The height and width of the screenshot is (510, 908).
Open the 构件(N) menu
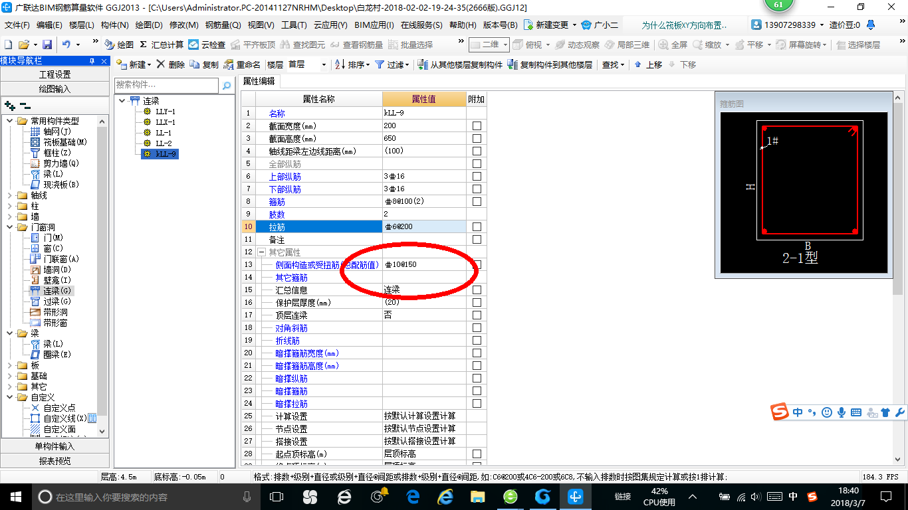pos(114,25)
